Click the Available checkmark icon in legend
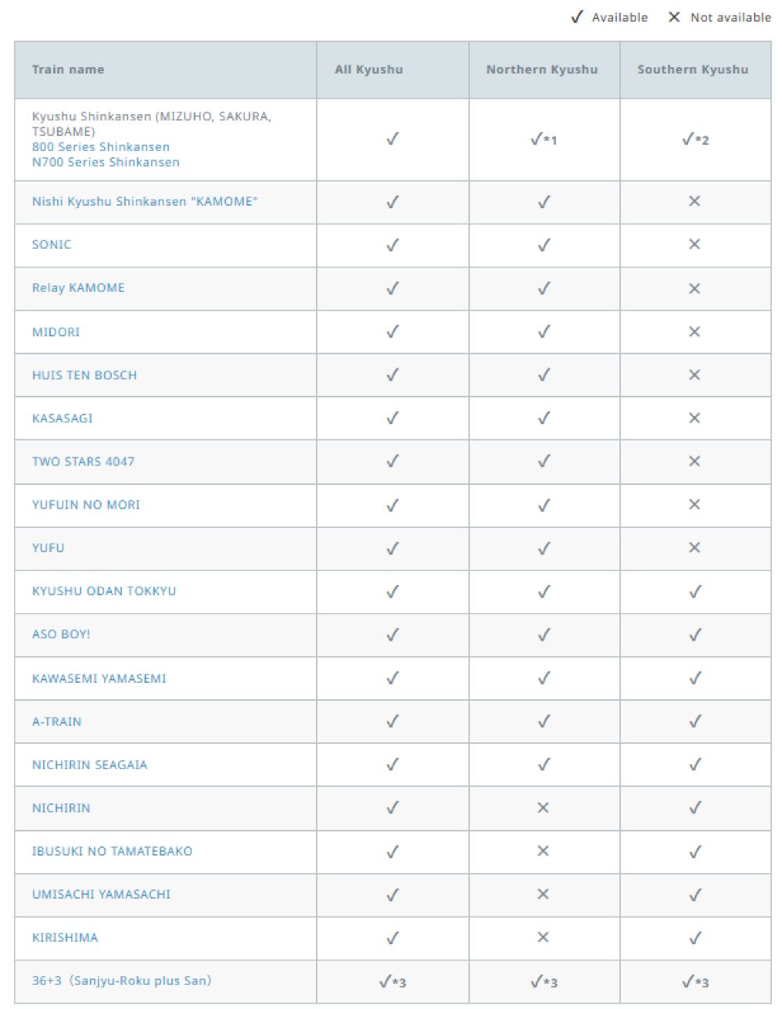The width and height of the screenshot is (782, 1009). point(577,17)
